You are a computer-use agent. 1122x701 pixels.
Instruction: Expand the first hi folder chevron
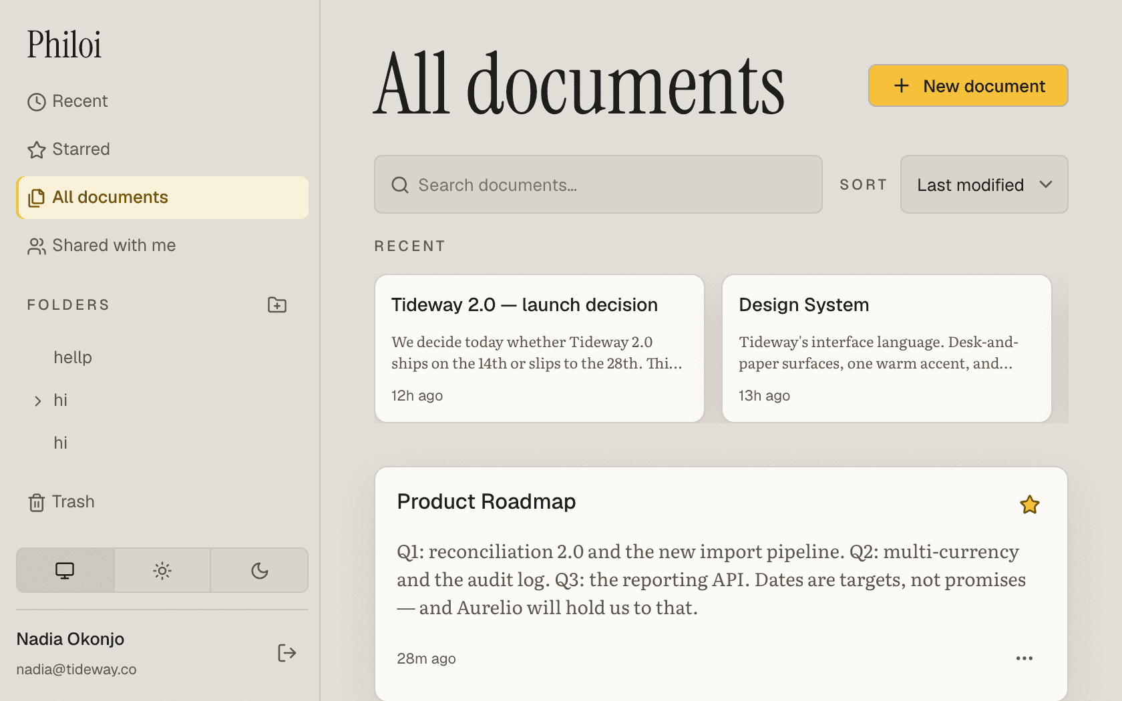click(38, 401)
